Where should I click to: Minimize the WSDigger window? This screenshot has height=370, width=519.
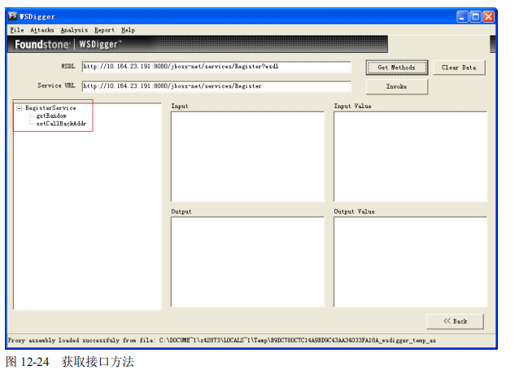(x=462, y=16)
